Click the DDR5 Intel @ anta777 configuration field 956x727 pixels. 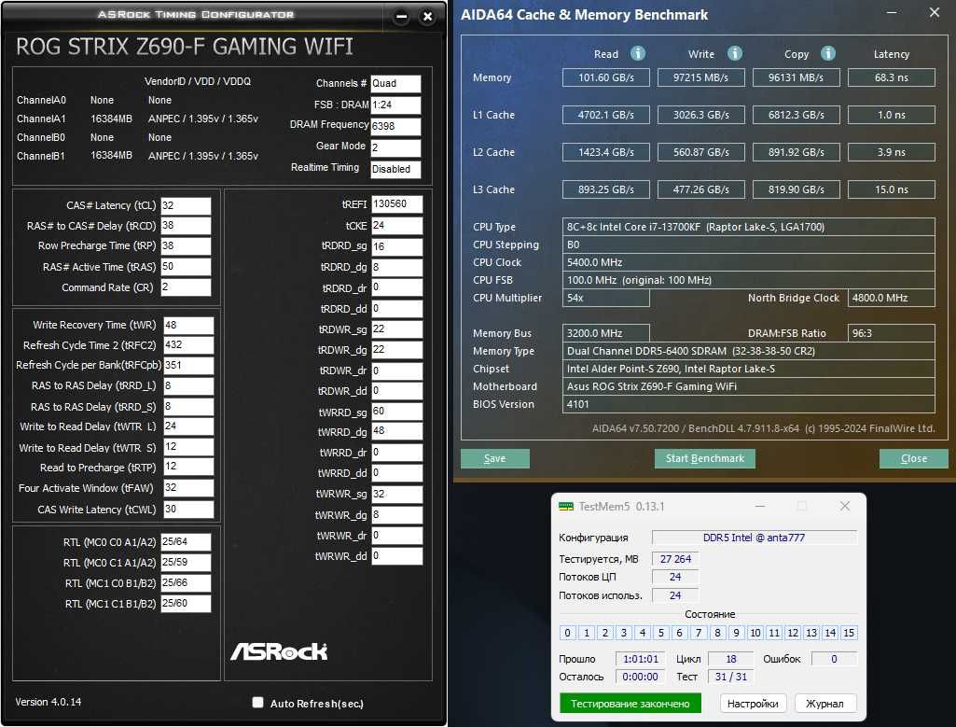click(x=755, y=538)
